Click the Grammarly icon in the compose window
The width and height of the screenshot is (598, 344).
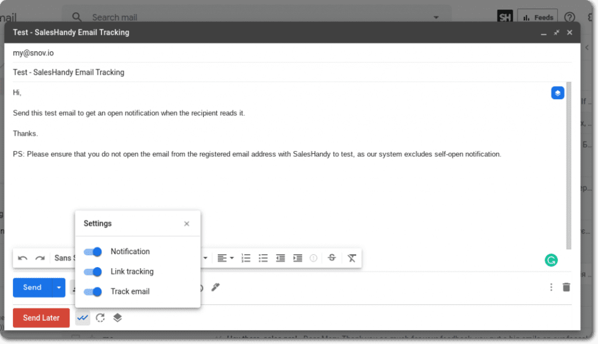(x=551, y=260)
